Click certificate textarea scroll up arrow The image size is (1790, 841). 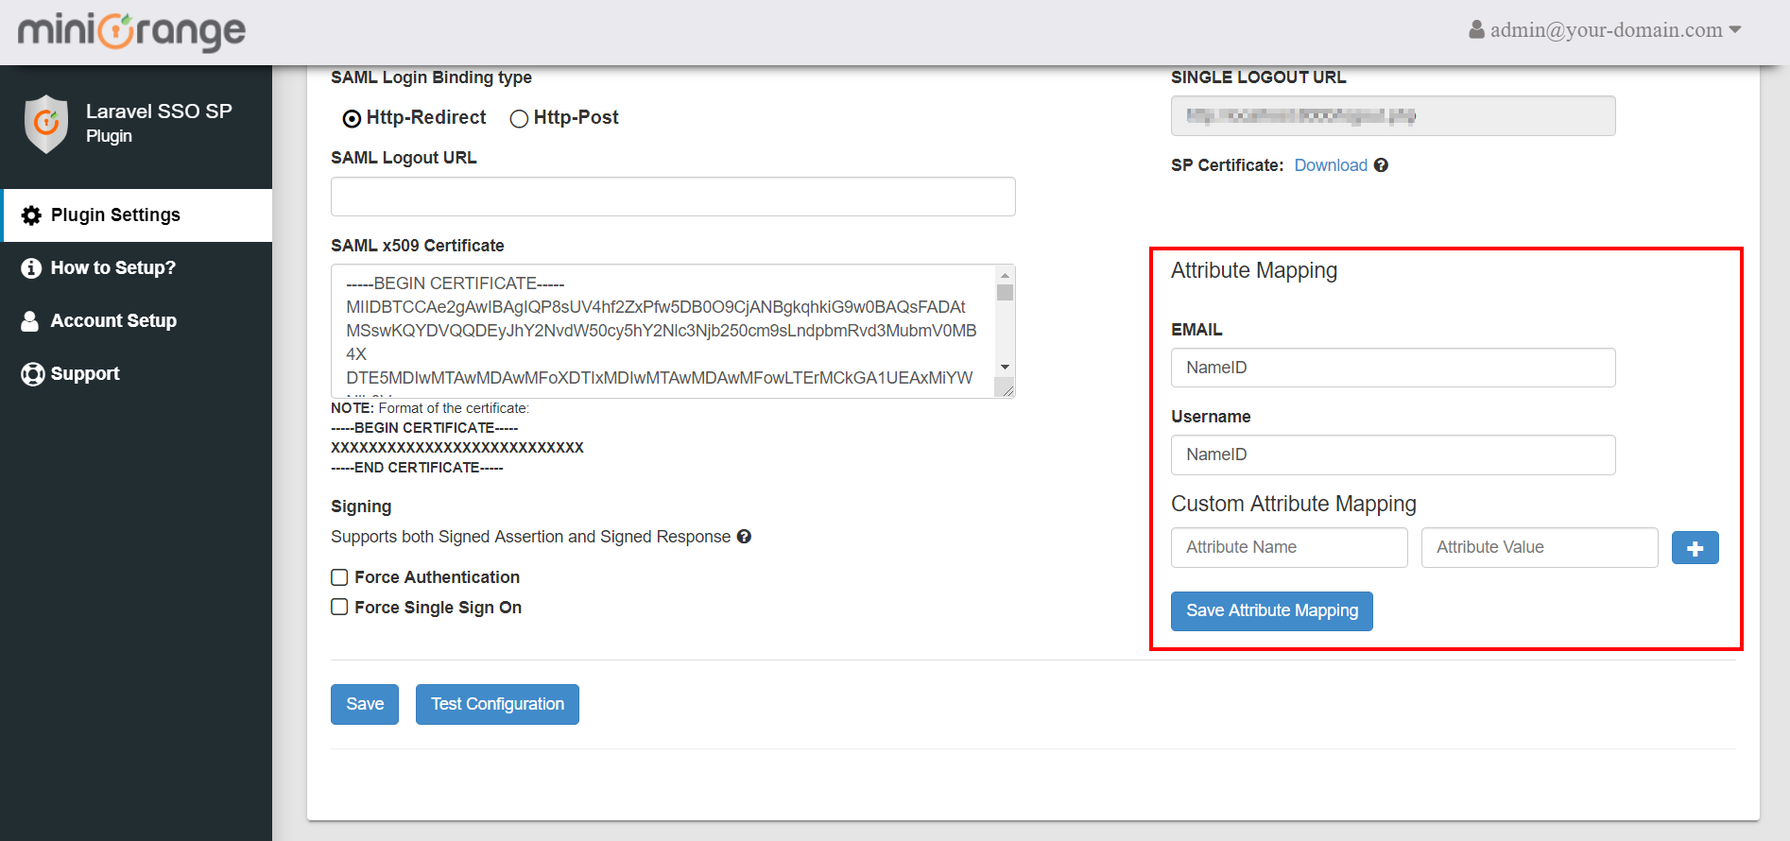[1005, 275]
